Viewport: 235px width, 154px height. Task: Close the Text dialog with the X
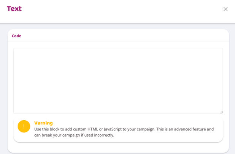225,9
